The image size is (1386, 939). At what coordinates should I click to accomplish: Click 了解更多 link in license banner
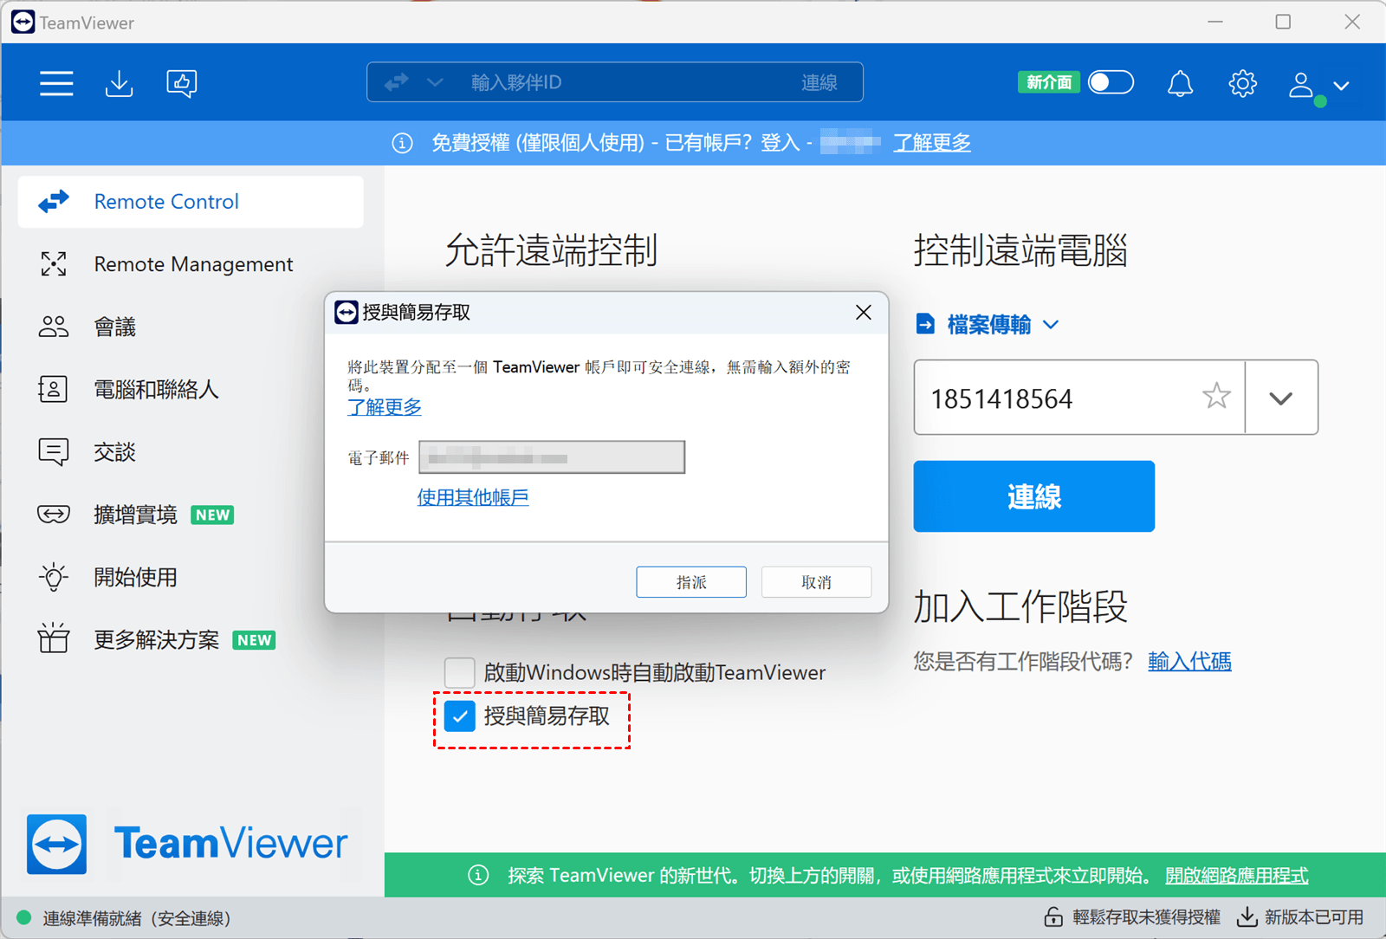932,143
